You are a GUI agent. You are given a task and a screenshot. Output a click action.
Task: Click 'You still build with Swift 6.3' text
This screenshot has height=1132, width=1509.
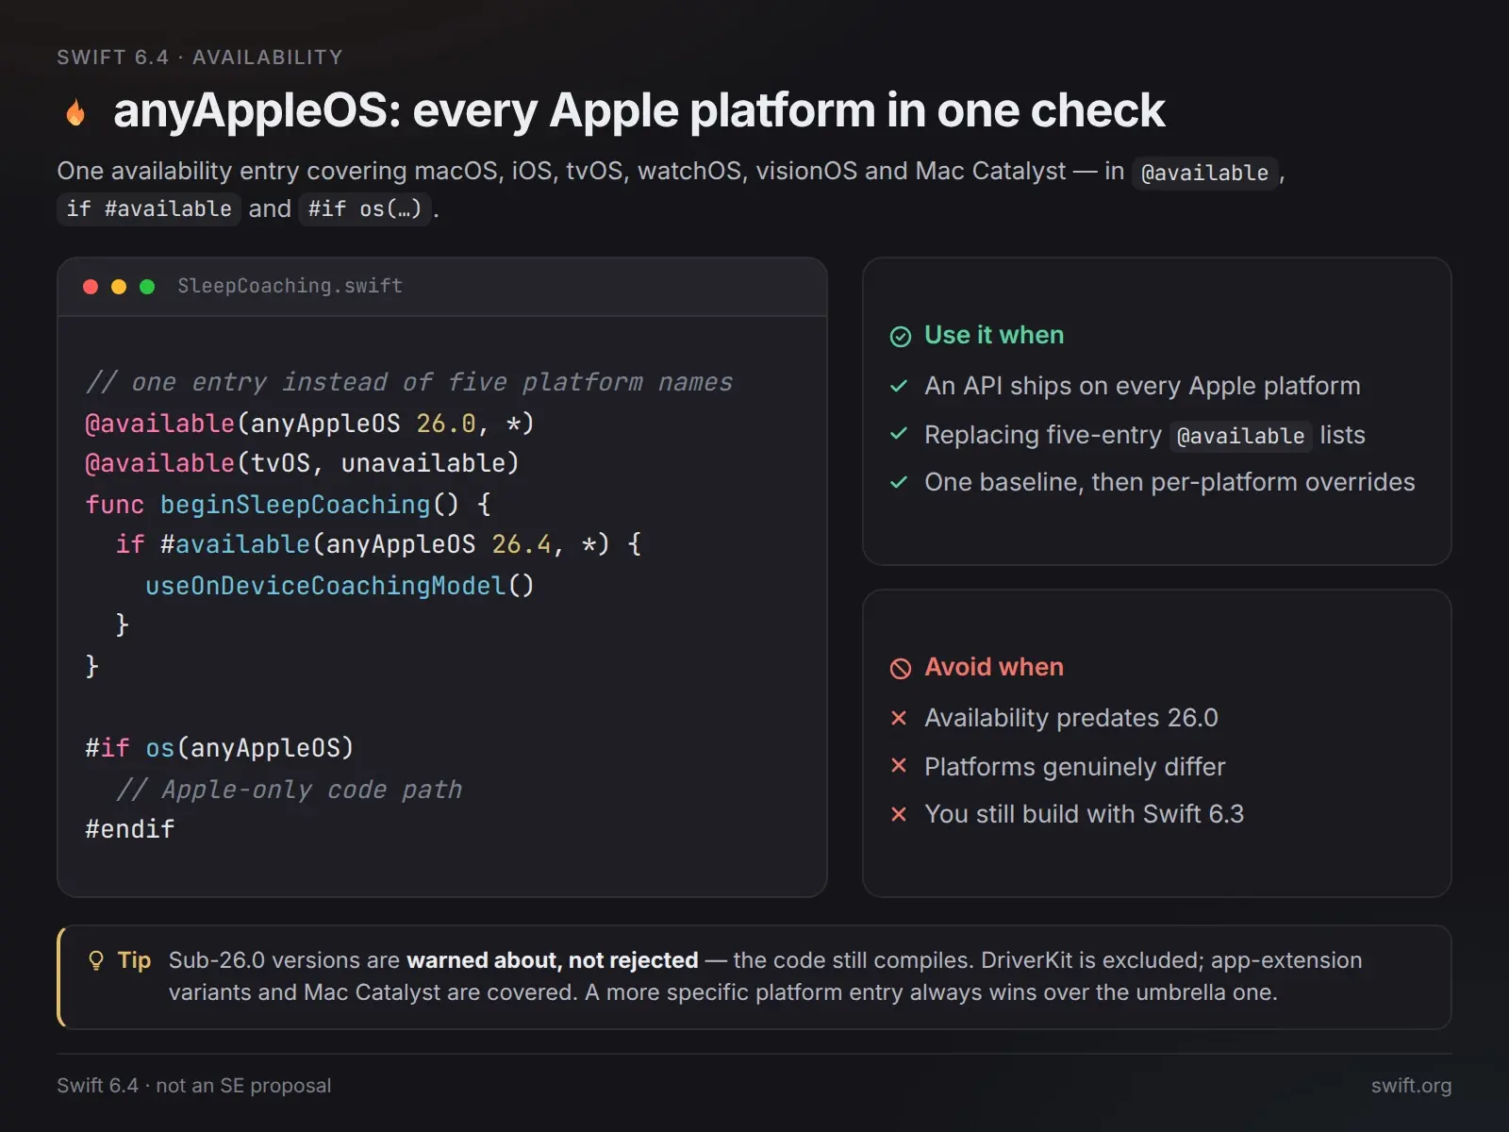tap(1085, 814)
